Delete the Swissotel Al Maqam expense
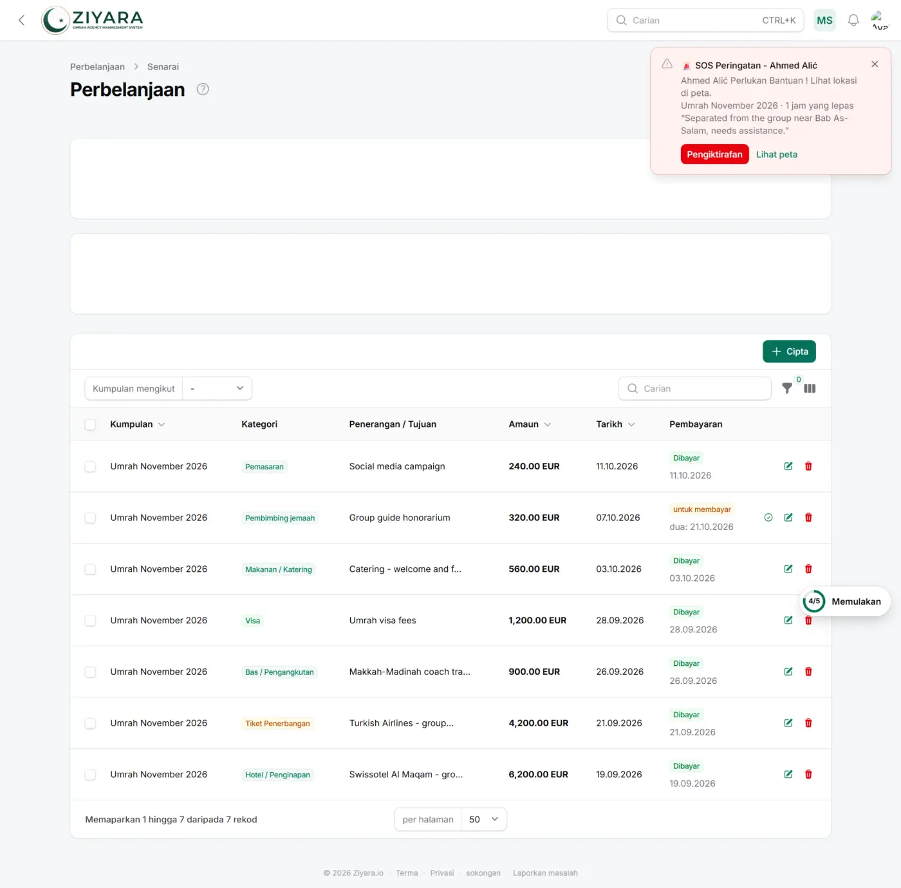This screenshot has width=901, height=888. pyautogui.click(x=808, y=774)
